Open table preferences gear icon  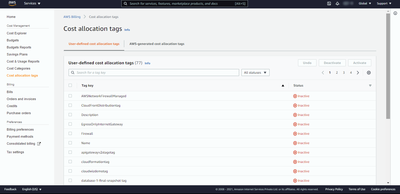click(369, 73)
